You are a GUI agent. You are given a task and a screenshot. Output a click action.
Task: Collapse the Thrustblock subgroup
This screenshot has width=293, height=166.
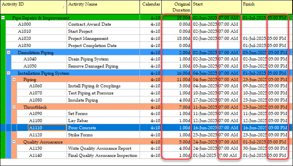(14, 107)
